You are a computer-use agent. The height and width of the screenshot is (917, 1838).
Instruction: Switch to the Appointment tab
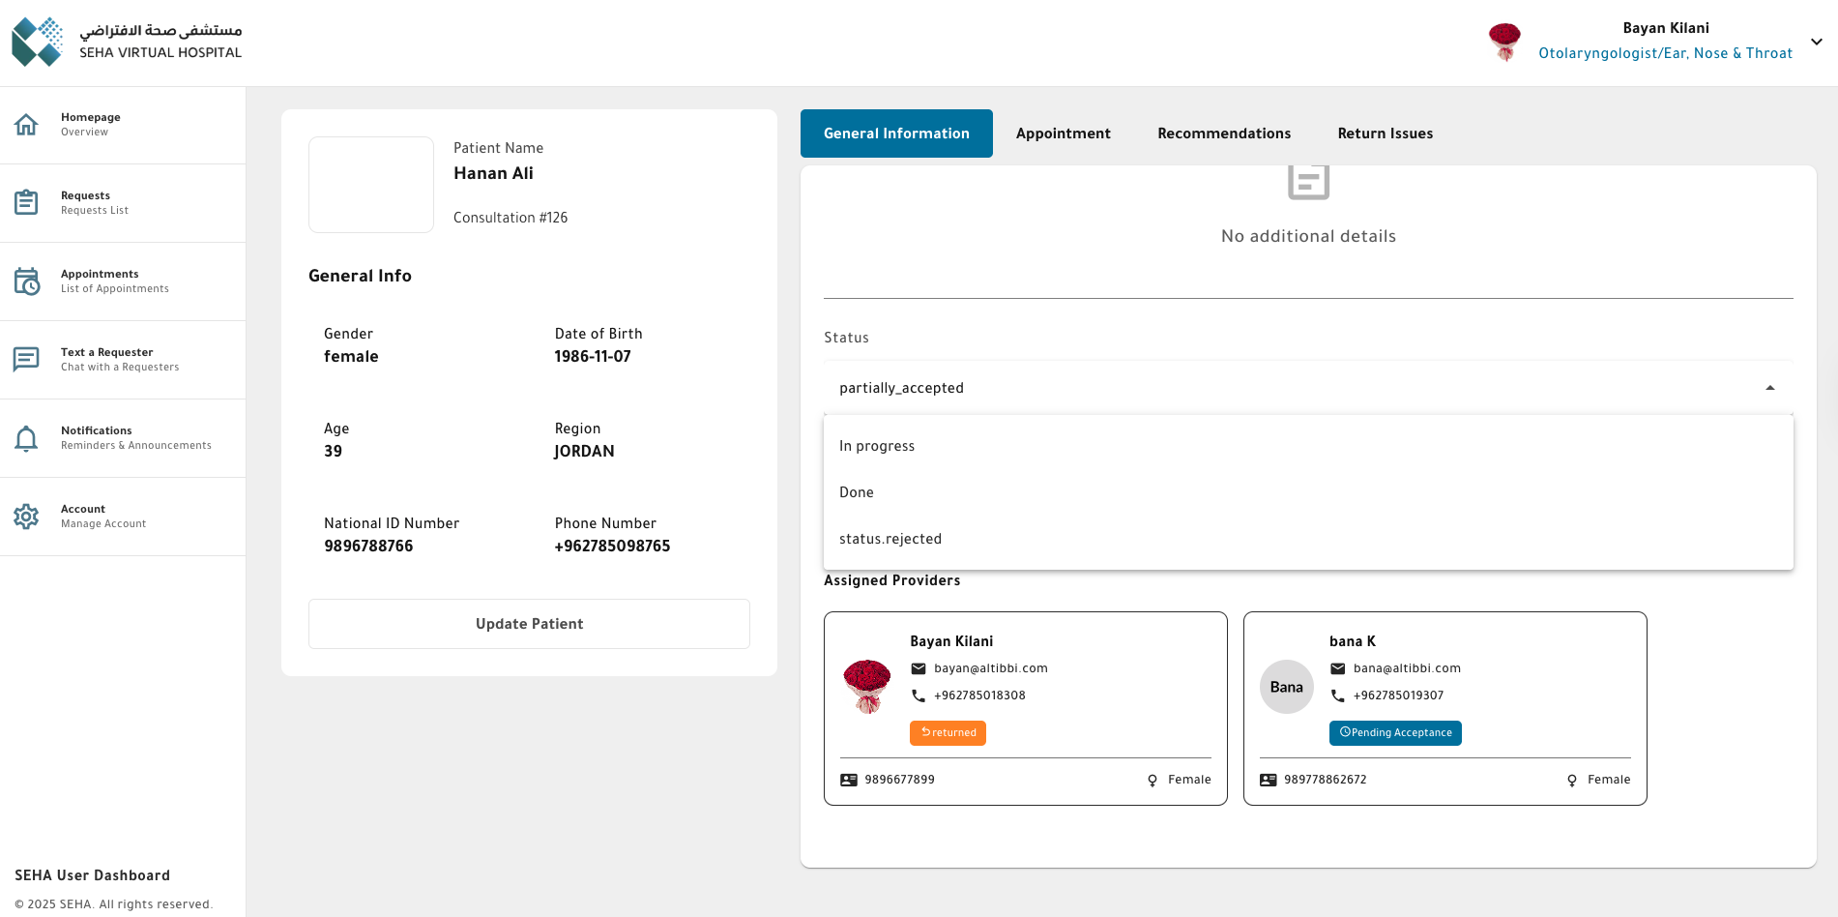click(1063, 133)
